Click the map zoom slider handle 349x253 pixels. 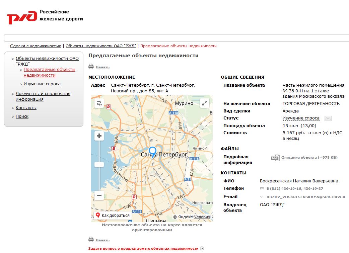99,164
